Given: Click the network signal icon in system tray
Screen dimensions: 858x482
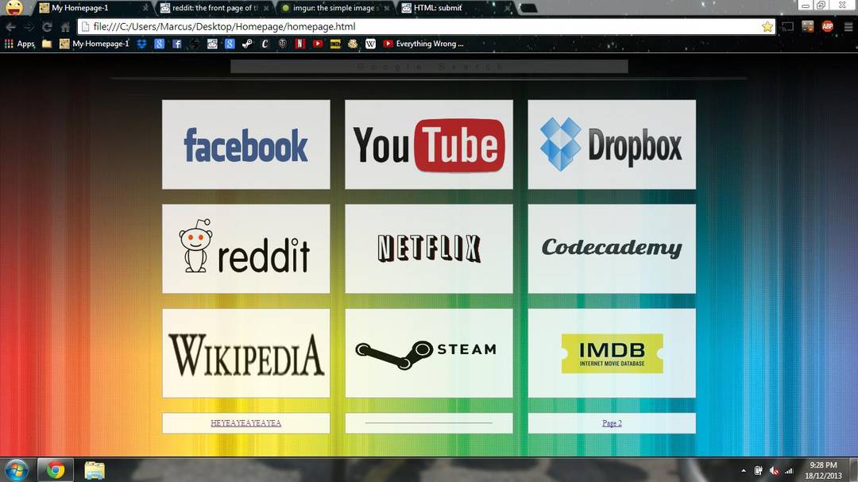Looking at the screenshot, I should tap(789, 471).
